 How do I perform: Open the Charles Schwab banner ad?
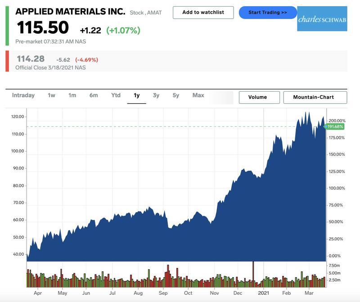coord(322,18)
